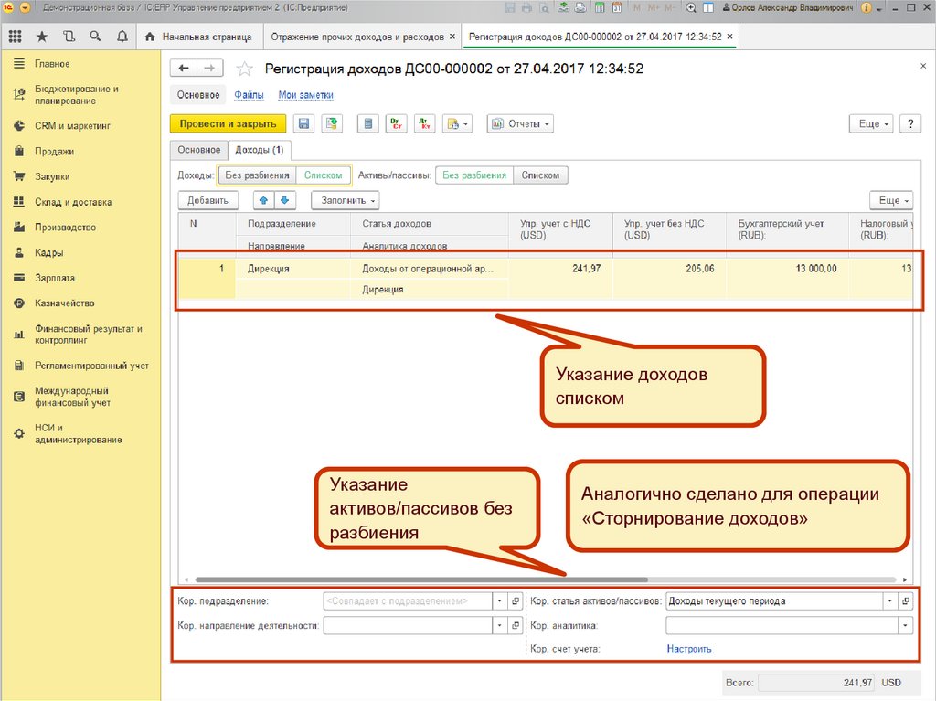Move income row down with arrow icon
The height and width of the screenshot is (701, 936).
[x=284, y=200]
